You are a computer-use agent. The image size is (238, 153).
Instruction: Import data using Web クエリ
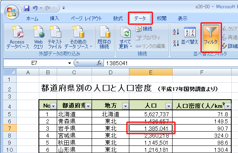(x=38, y=38)
